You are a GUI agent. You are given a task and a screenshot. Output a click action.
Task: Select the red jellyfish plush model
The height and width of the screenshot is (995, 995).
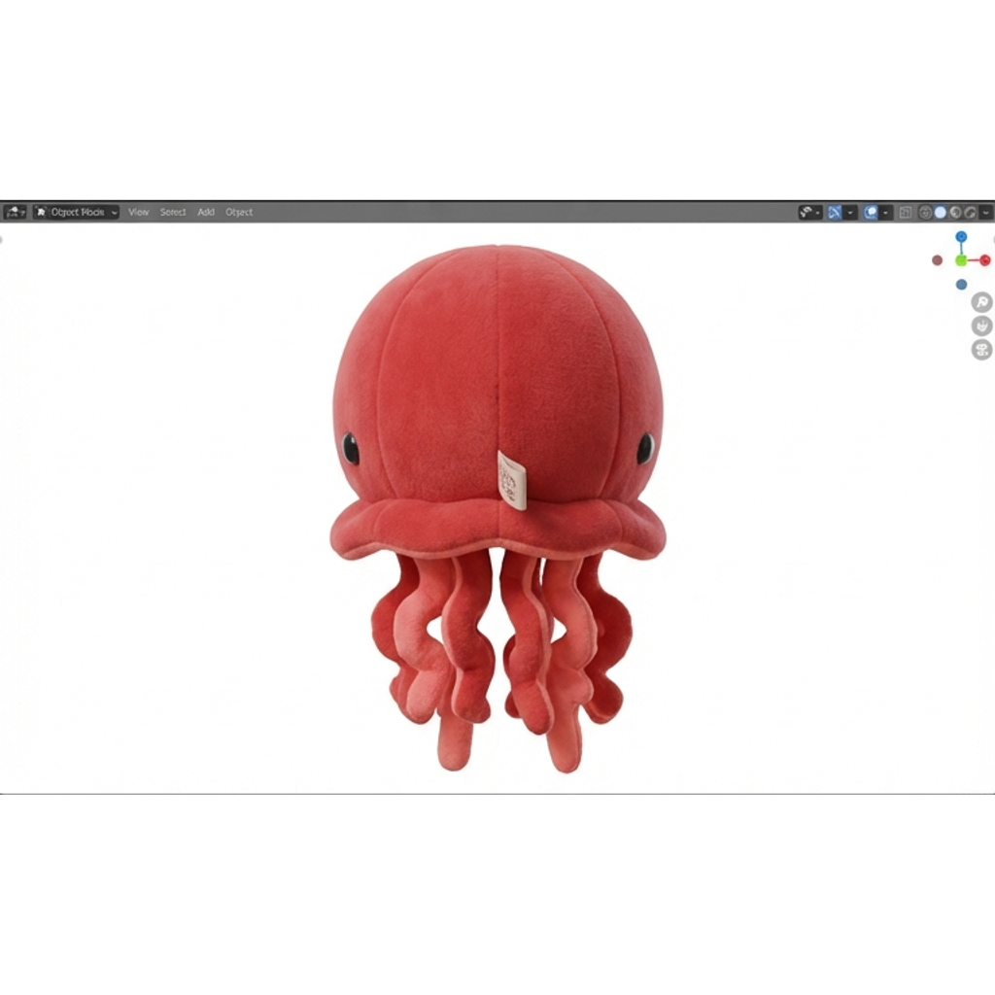(497, 507)
